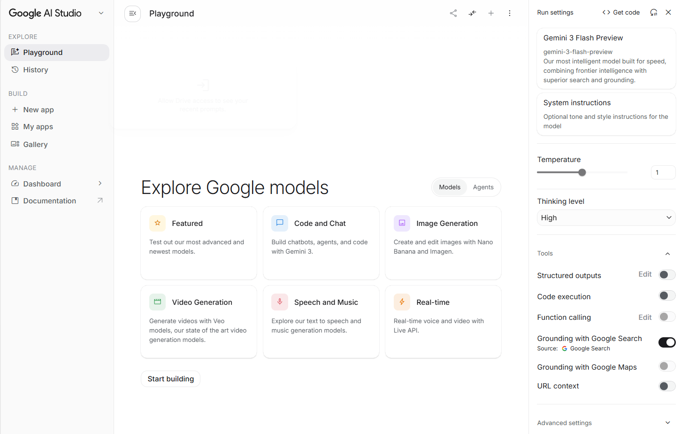This screenshot has height=434, width=681.
Task: Click the Temperature value input field
Action: 663,172
